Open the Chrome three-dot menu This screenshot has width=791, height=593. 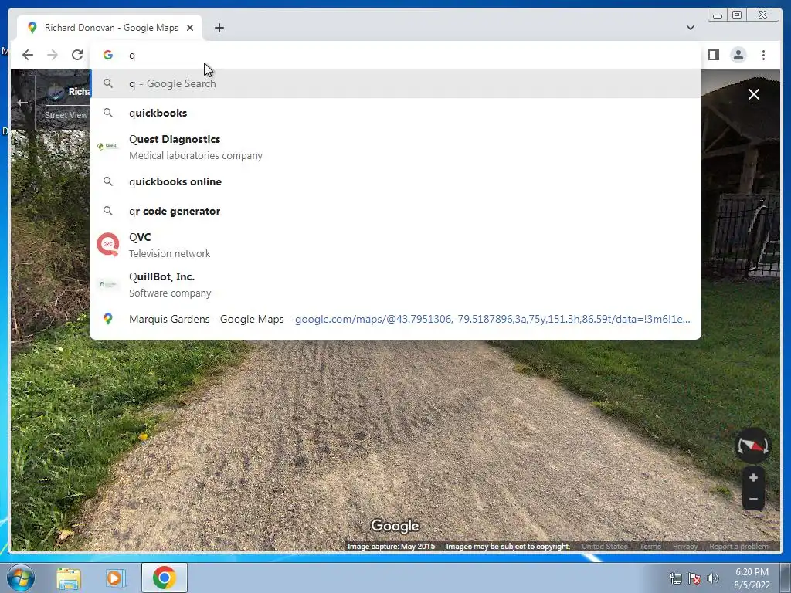(763, 55)
